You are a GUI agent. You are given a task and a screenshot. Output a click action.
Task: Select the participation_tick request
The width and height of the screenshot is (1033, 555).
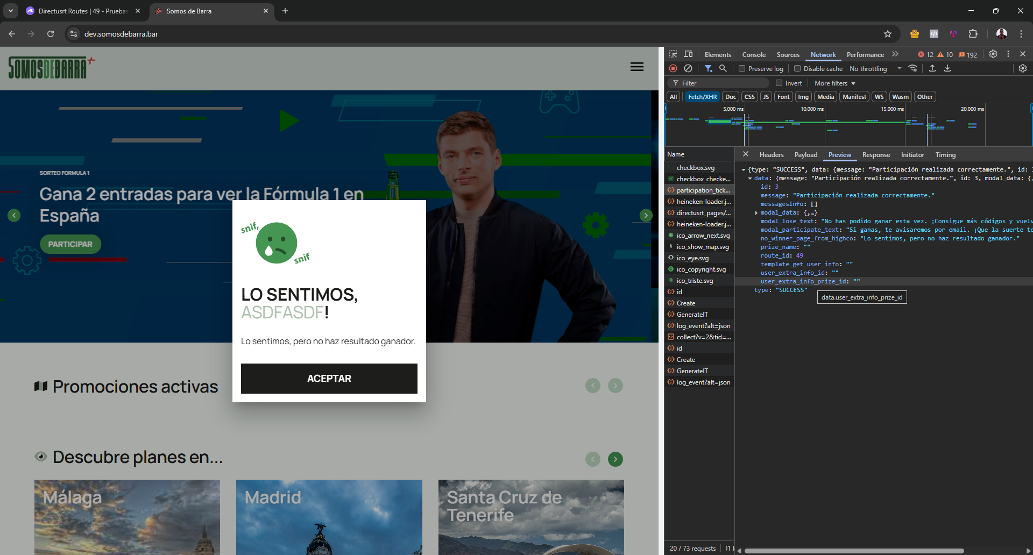click(699, 190)
